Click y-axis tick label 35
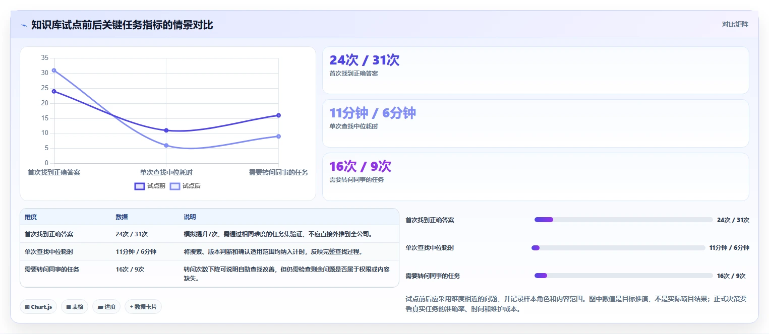 coord(45,58)
